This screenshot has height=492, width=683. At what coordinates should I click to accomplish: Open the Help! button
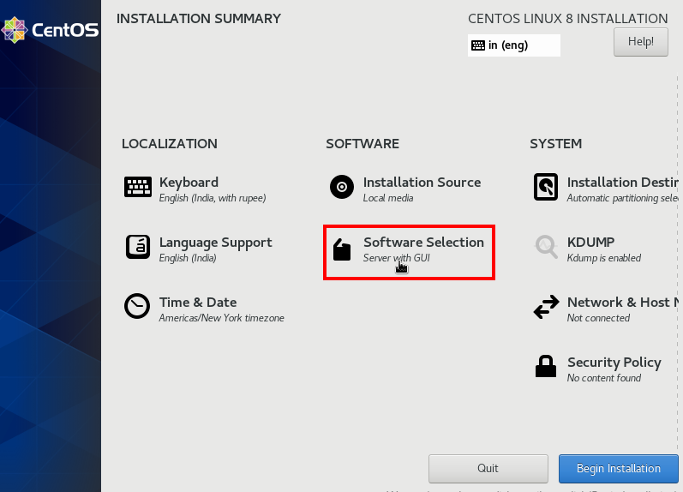click(640, 41)
